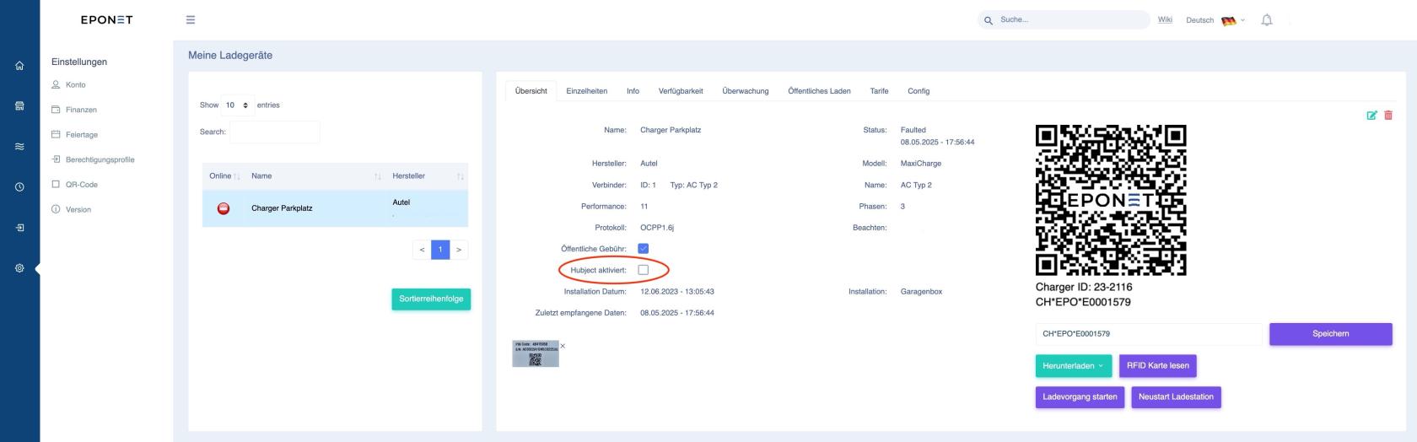The height and width of the screenshot is (442, 1417).
Task: Click the red delete trash icon
Action: (1388, 116)
